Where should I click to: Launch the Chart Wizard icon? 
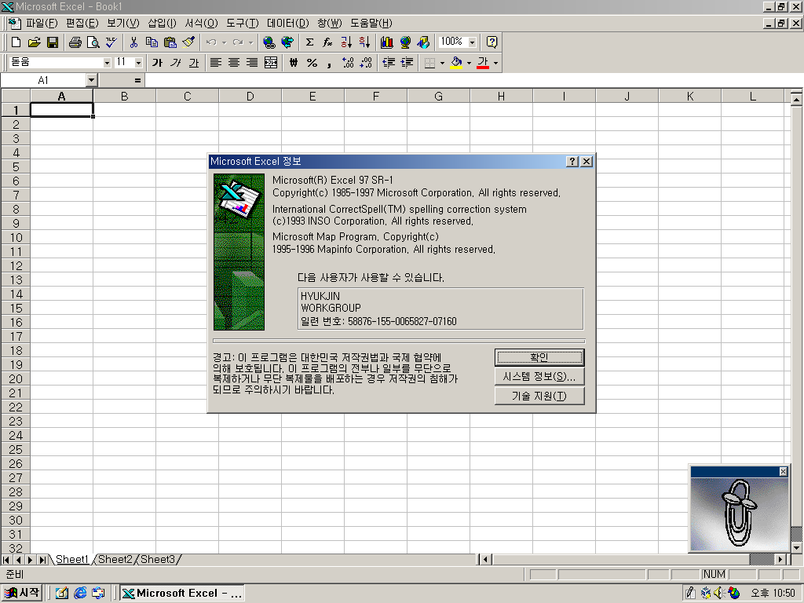click(386, 42)
